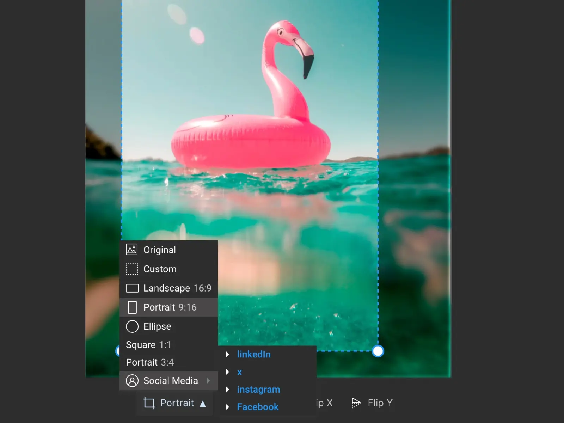This screenshot has height=423, width=564.
Task: Expand the linkedIn submenu arrow
Action: [228, 354]
